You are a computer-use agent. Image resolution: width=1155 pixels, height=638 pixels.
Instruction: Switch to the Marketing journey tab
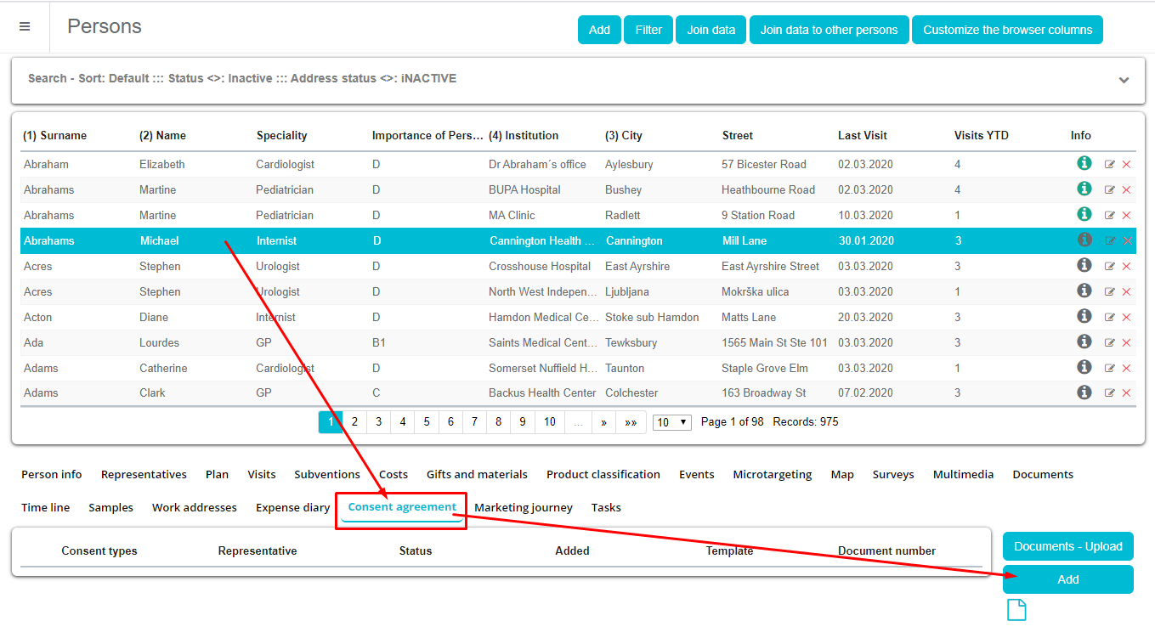[524, 507]
